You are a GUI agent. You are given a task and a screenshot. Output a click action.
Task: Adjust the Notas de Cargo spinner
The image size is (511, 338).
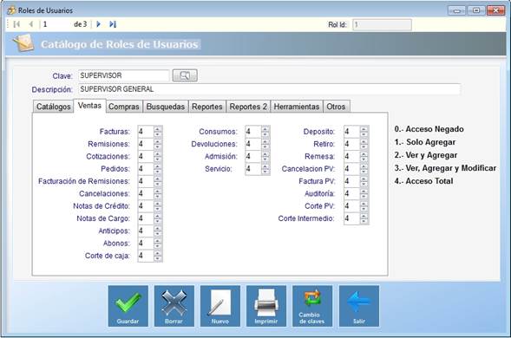pos(150,218)
